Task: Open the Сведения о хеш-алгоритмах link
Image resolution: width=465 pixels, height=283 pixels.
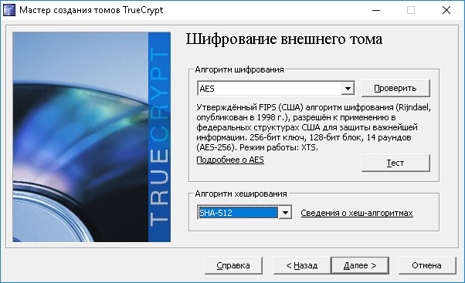Action: tap(357, 213)
